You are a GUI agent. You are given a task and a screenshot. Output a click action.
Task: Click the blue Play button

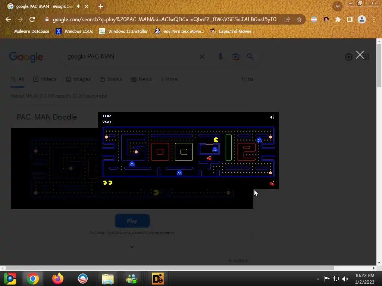[132, 221]
